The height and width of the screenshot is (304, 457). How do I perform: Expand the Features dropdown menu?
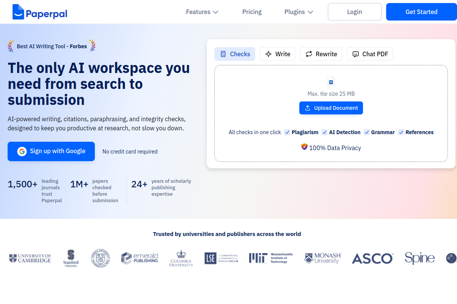click(x=202, y=12)
